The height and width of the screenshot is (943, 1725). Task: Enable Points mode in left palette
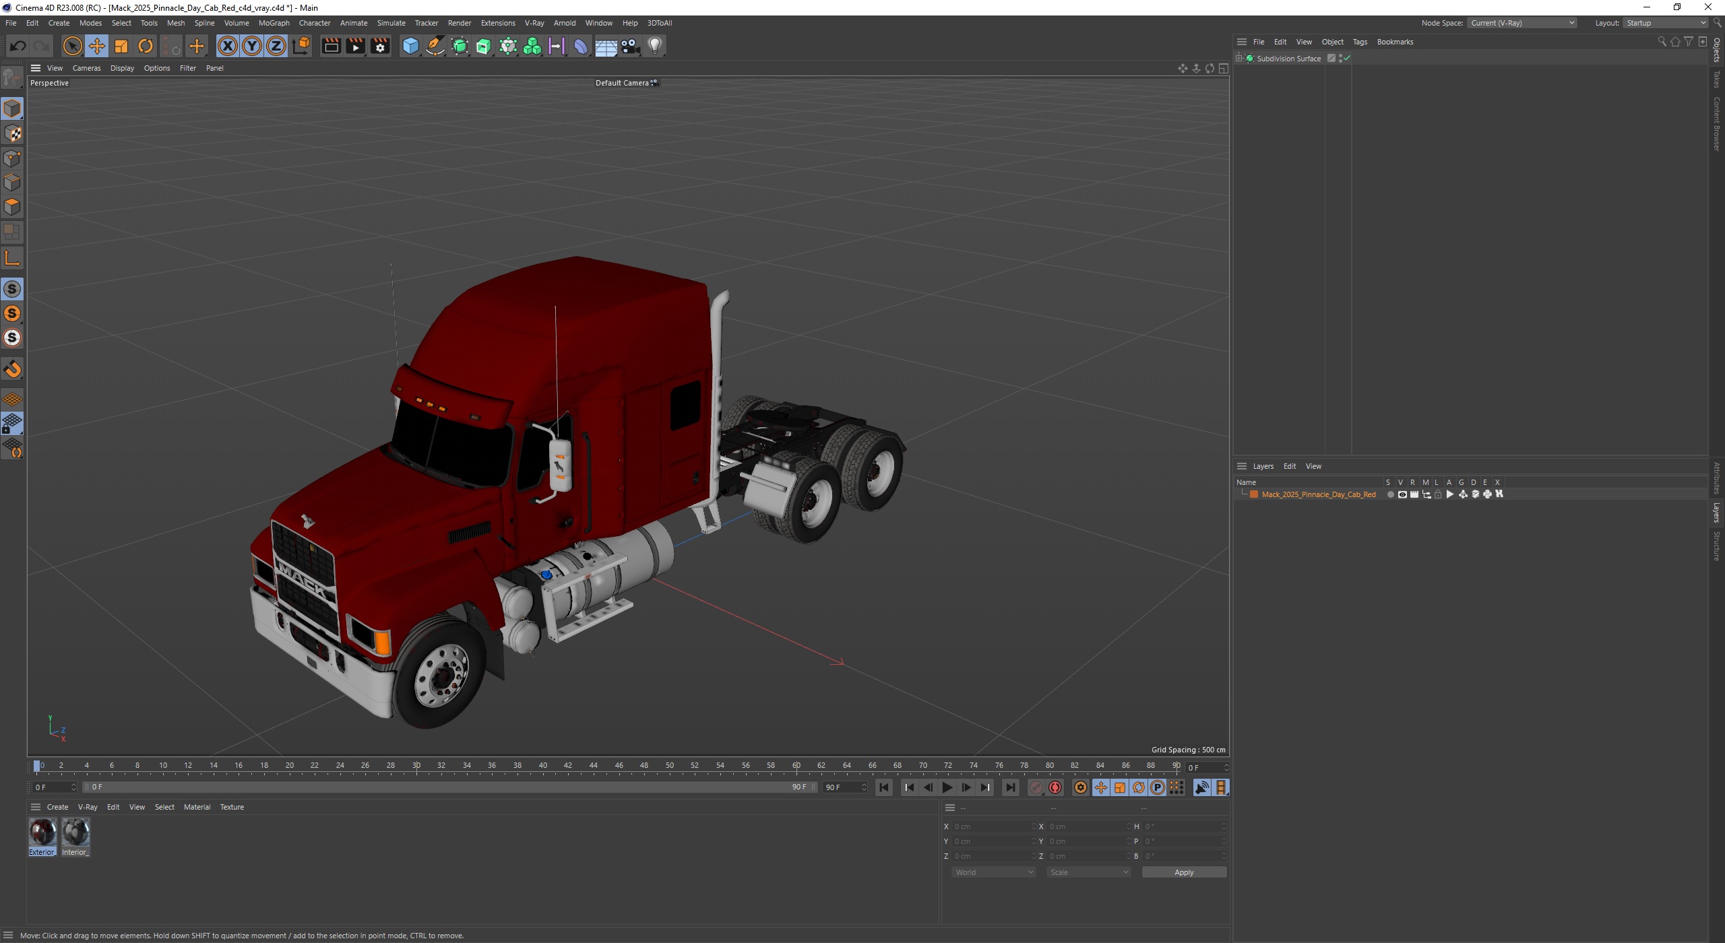click(12, 158)
